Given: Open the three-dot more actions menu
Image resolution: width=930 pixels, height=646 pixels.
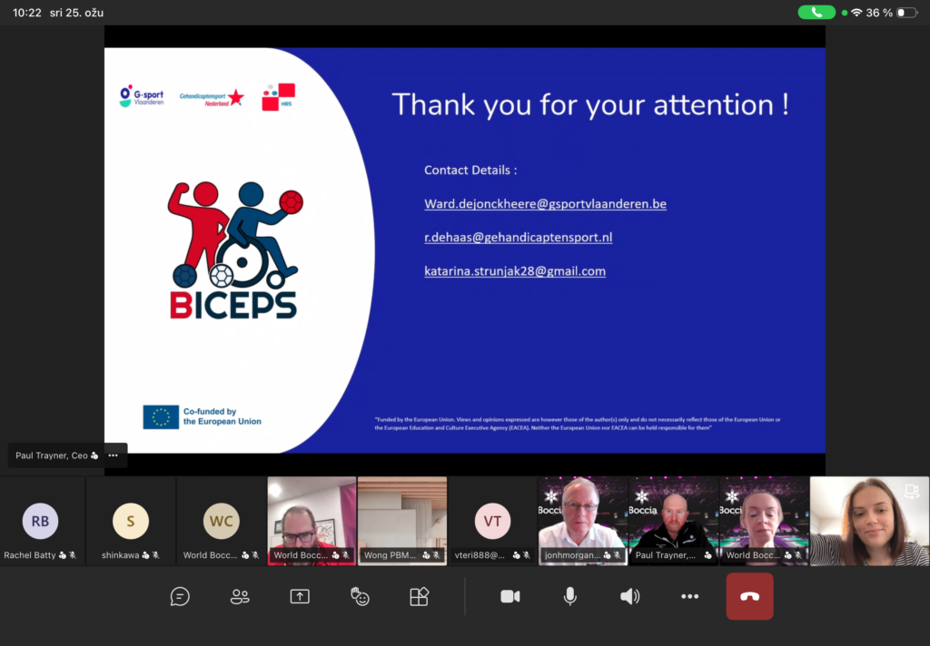Looking at the screenshot, I should tap(689, 596).
